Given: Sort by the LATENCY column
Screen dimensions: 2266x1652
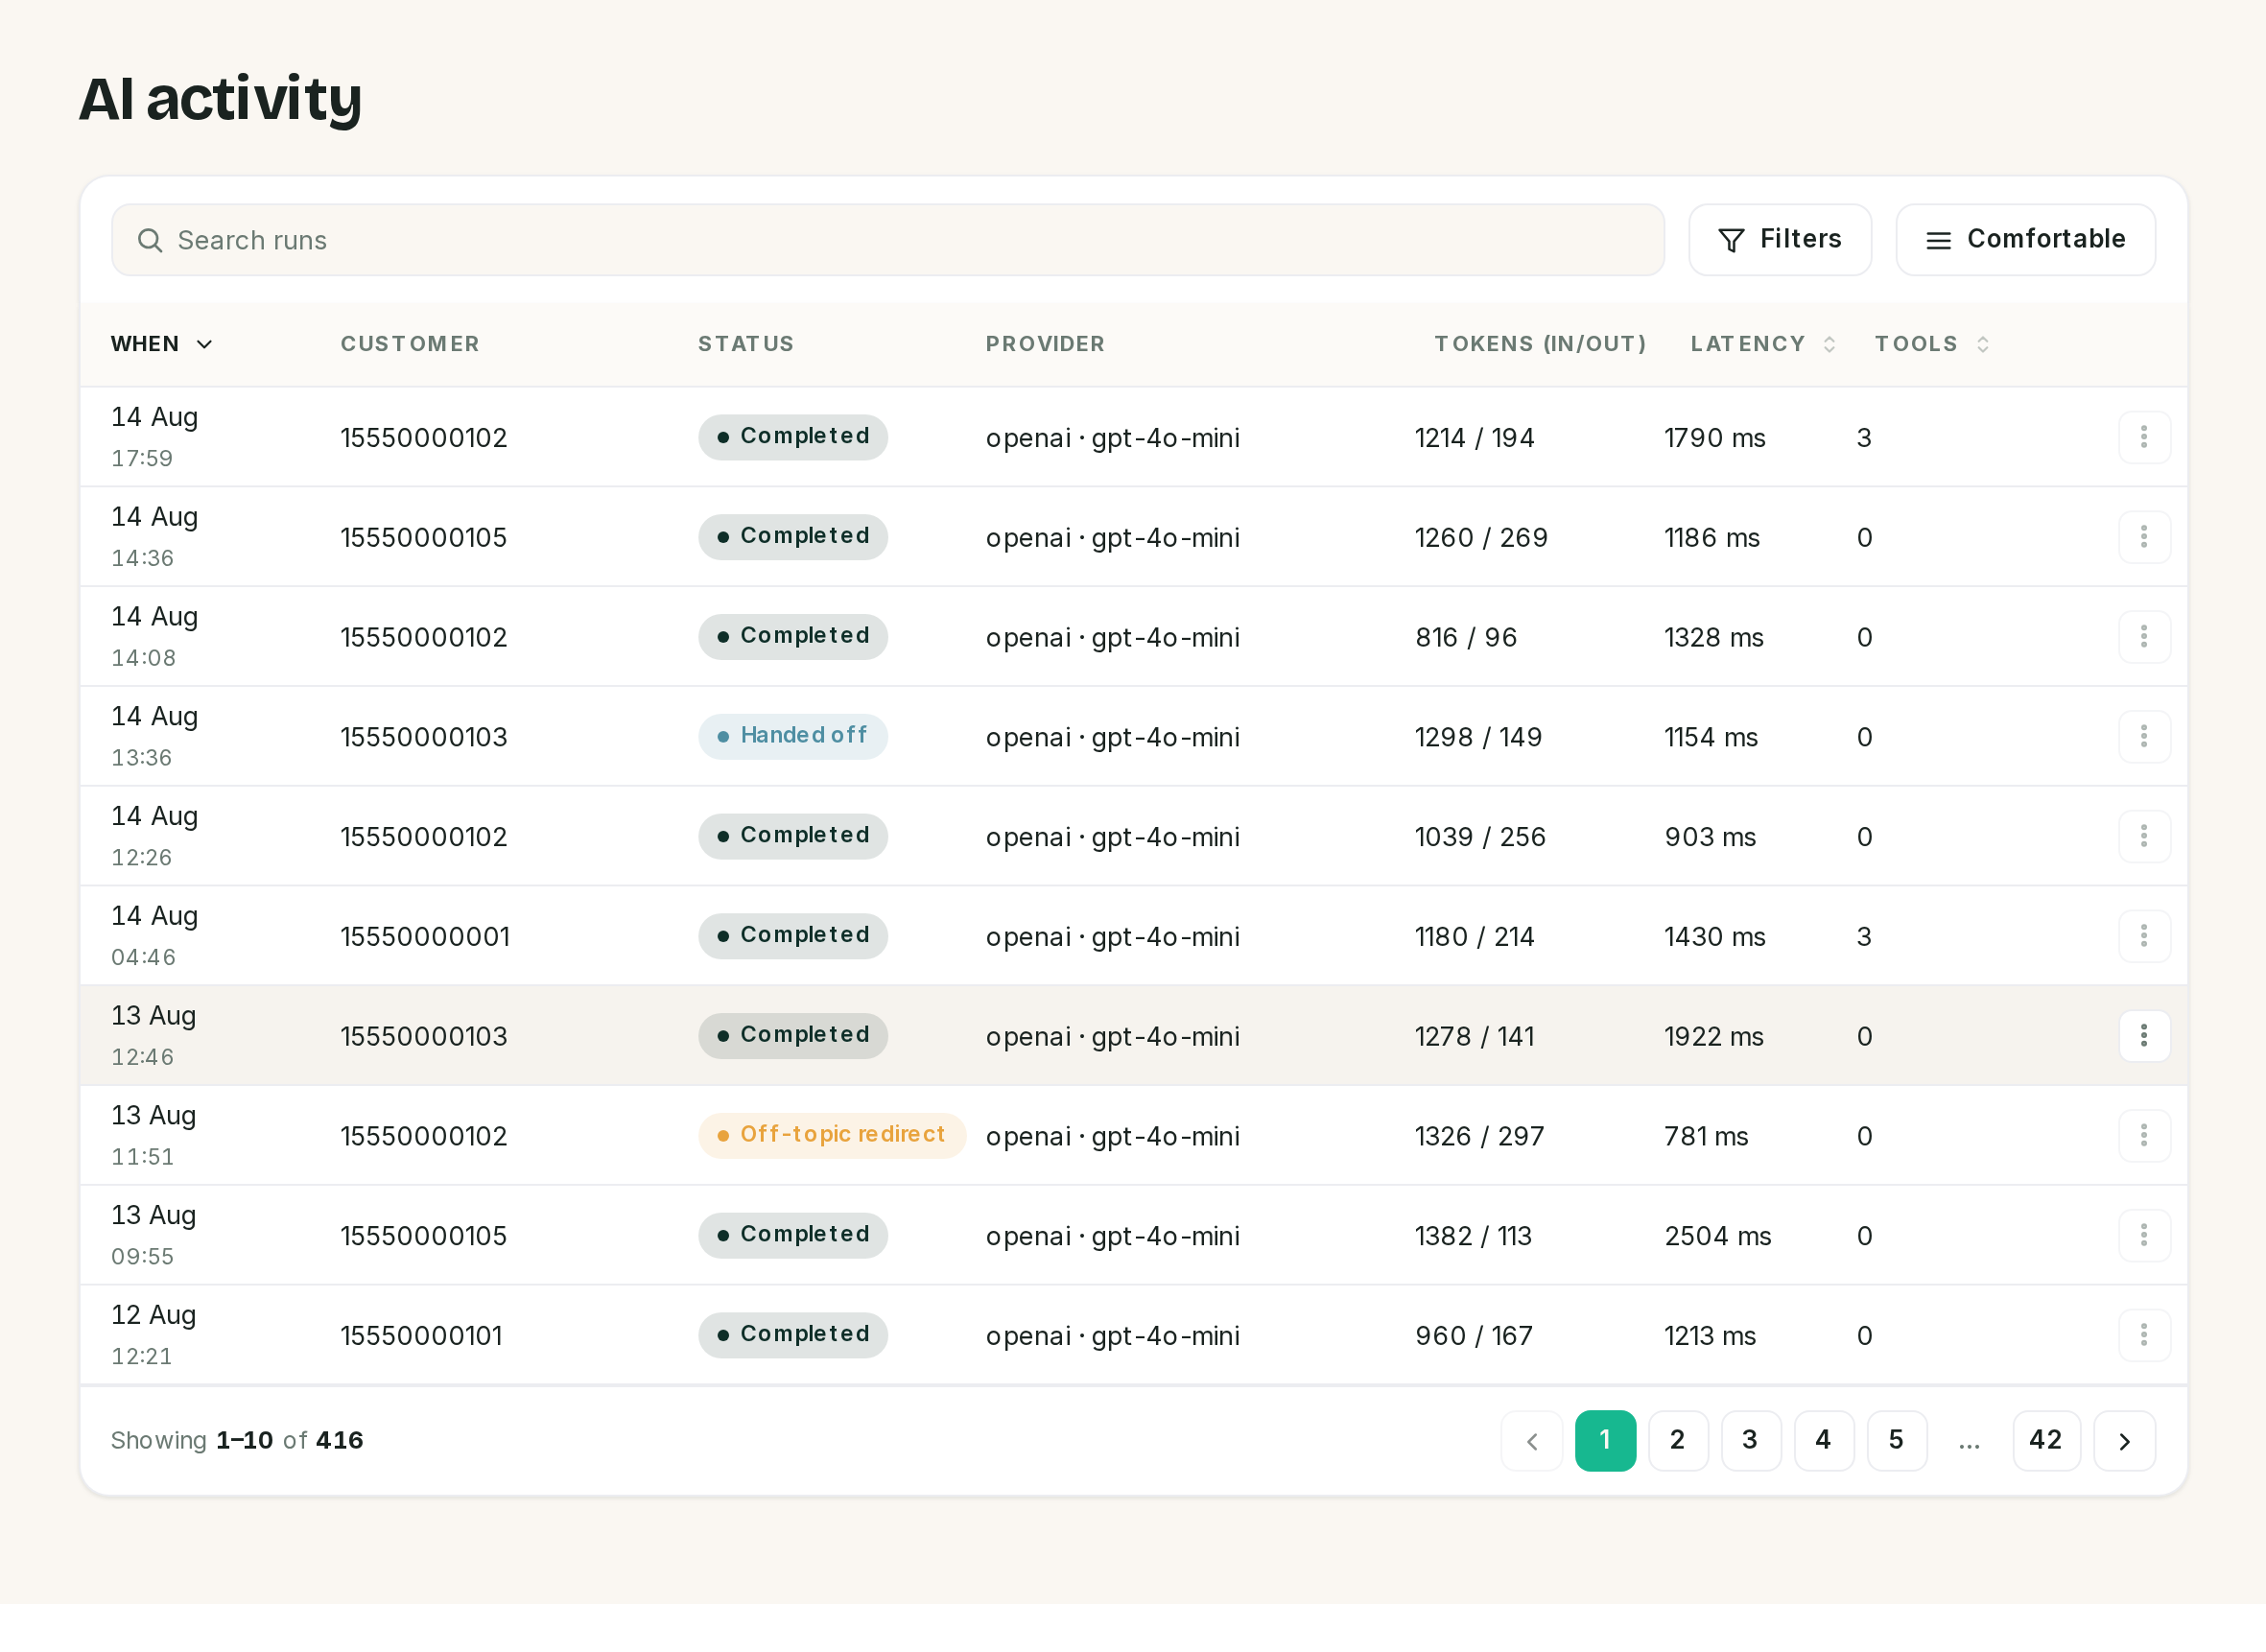Looking at the screenshot, I should 1763,344.
